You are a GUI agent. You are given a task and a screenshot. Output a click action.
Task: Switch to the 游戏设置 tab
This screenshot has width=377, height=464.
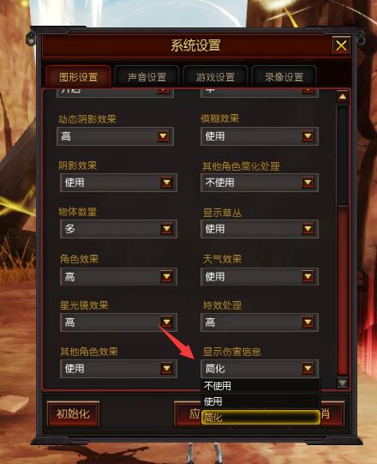pos(215,77)
